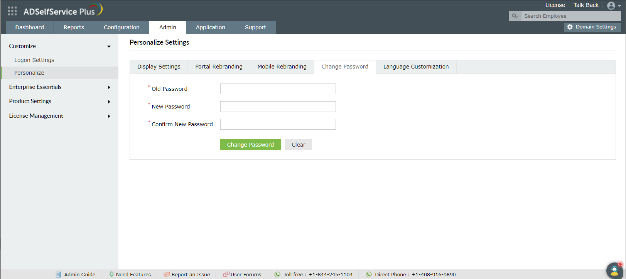626x279 pixels.
Task: Click the Customize sidebar heading
Action: pyautogui.click(x=22, y=46)
